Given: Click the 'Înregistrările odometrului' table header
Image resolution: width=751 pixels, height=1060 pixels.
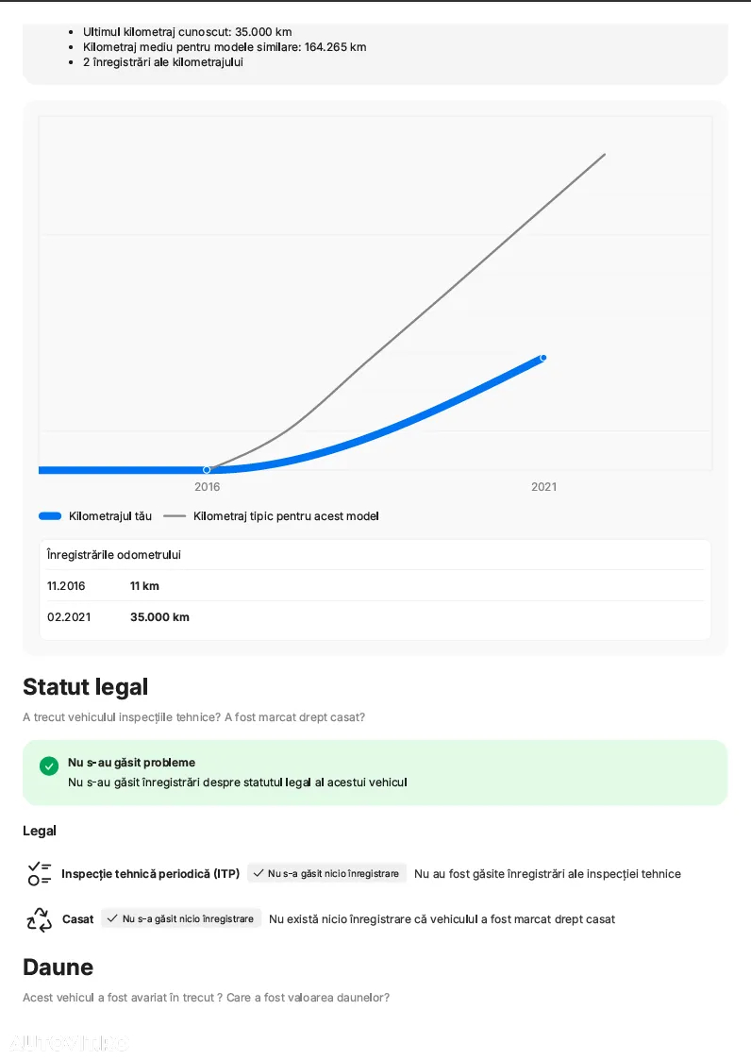Looking at the screenshot, I should tap(113, 555).
